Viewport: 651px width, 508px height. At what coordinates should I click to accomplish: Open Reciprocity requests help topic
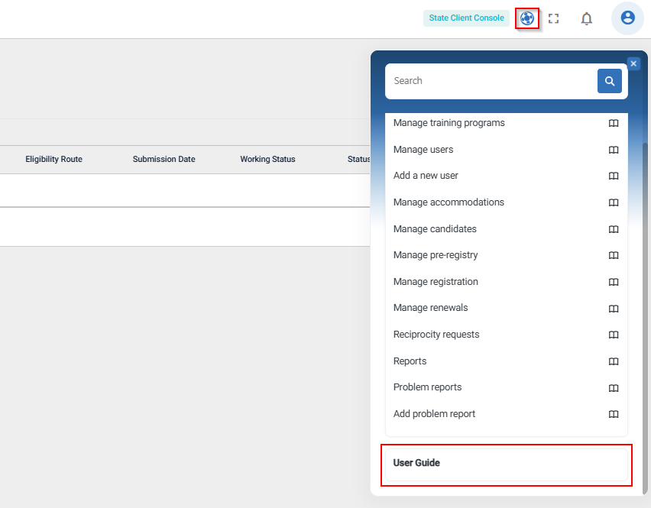pyautogui.click(x=436, y=334)
